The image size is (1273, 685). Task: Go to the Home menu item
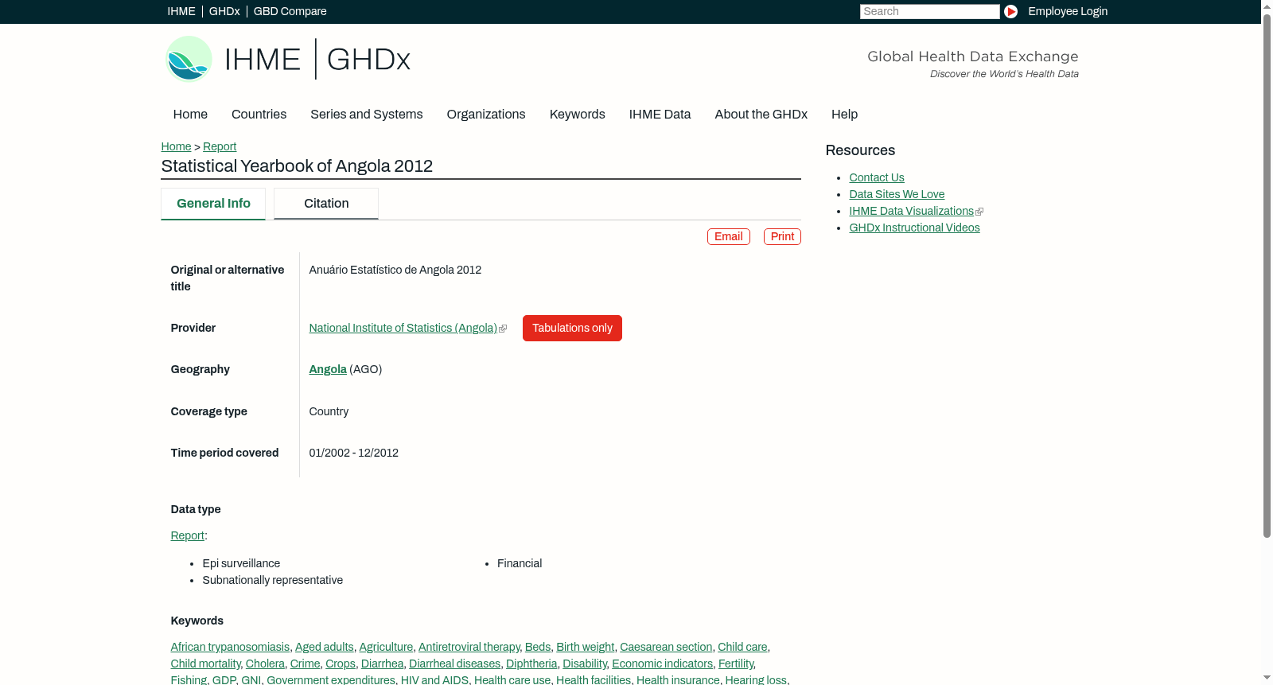click(190, 114)
